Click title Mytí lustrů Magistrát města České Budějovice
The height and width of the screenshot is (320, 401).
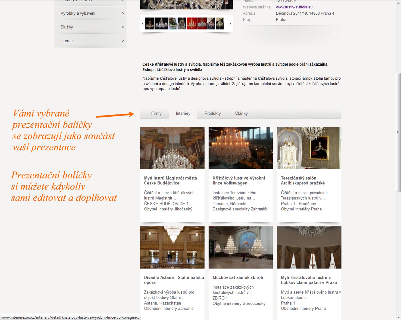click(171, 181)
